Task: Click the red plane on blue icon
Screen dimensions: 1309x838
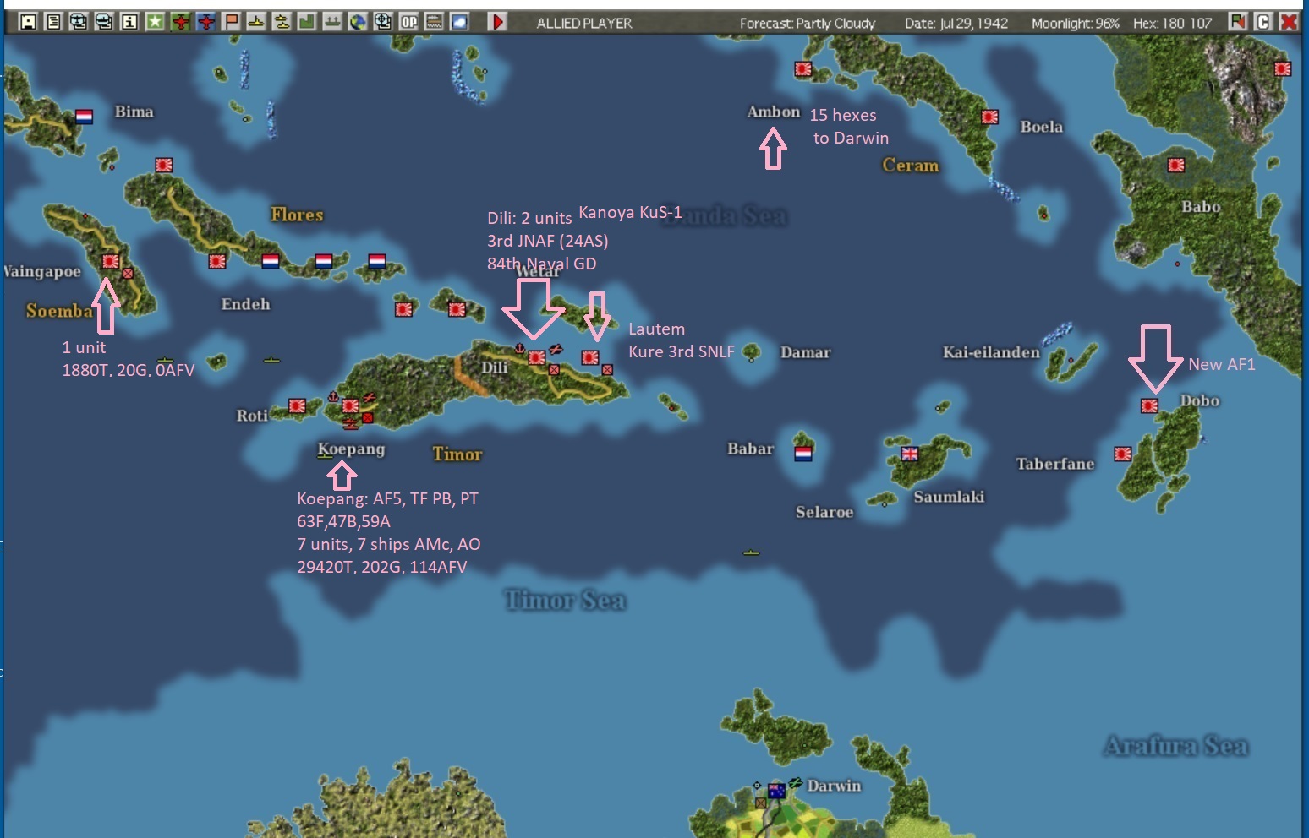Action: (x=205, y=22)
